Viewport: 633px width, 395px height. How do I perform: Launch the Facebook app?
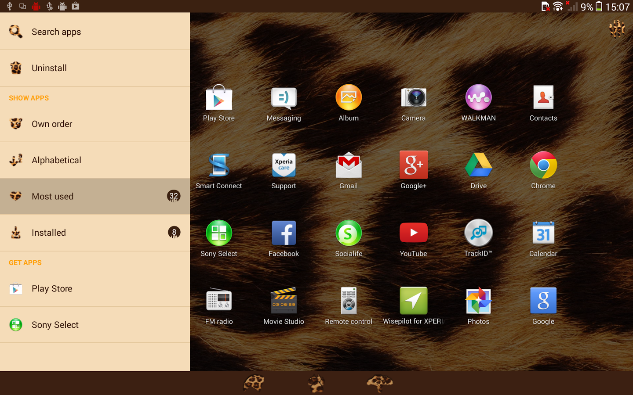point(284,239)
